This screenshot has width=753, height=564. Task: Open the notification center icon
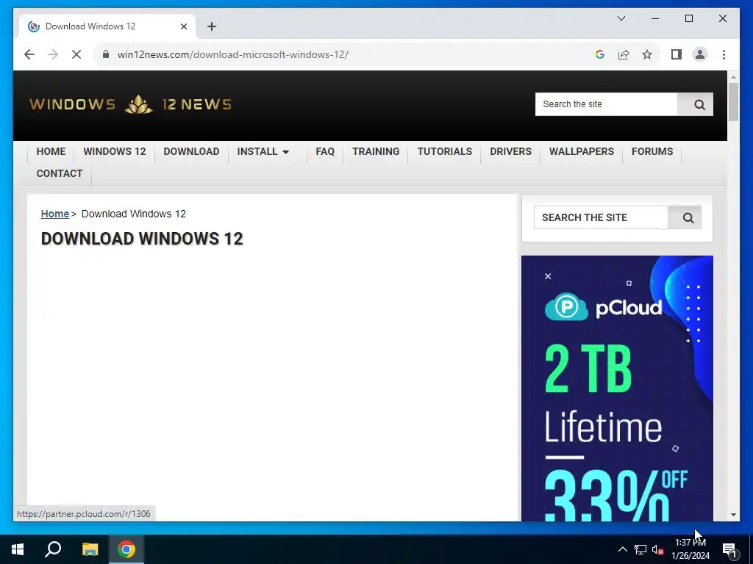[729, 549]
